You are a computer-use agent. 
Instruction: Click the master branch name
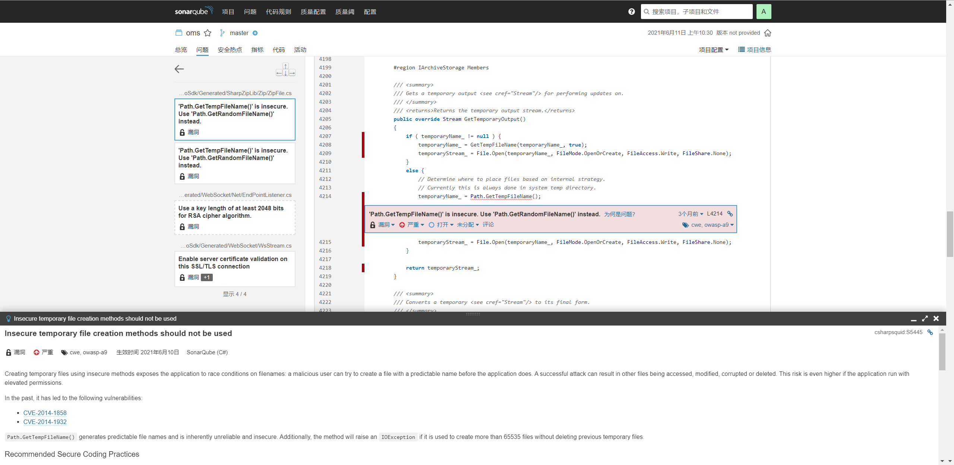[x=239, y=33]
